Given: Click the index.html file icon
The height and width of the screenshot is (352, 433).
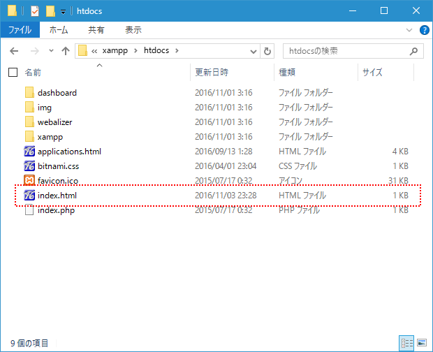Looking at the screenshot, I should (29, 195).
